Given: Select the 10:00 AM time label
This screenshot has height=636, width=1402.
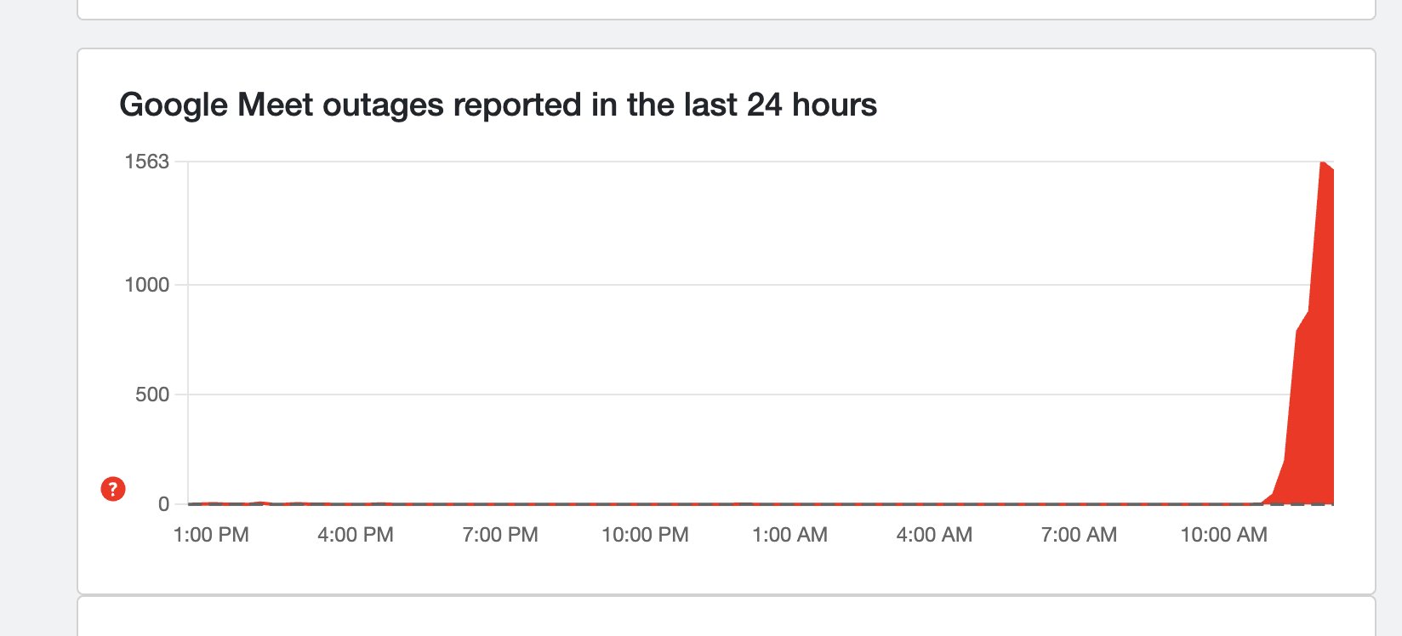Looking at the screenshot, I should tap(1223, 535).
